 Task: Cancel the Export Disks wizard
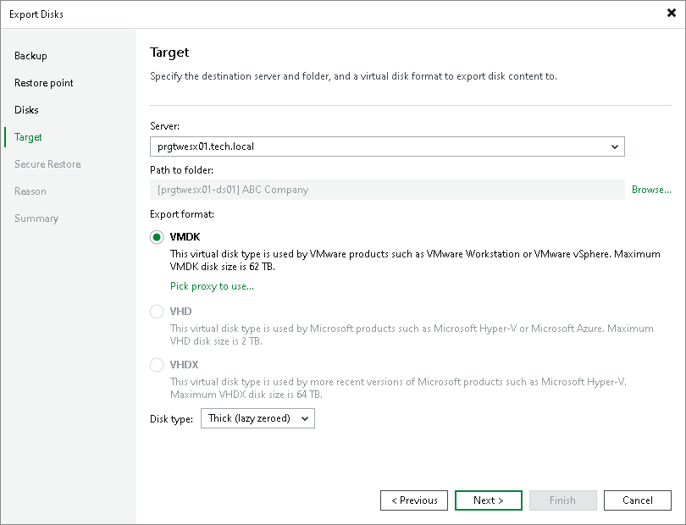[638, 500]
